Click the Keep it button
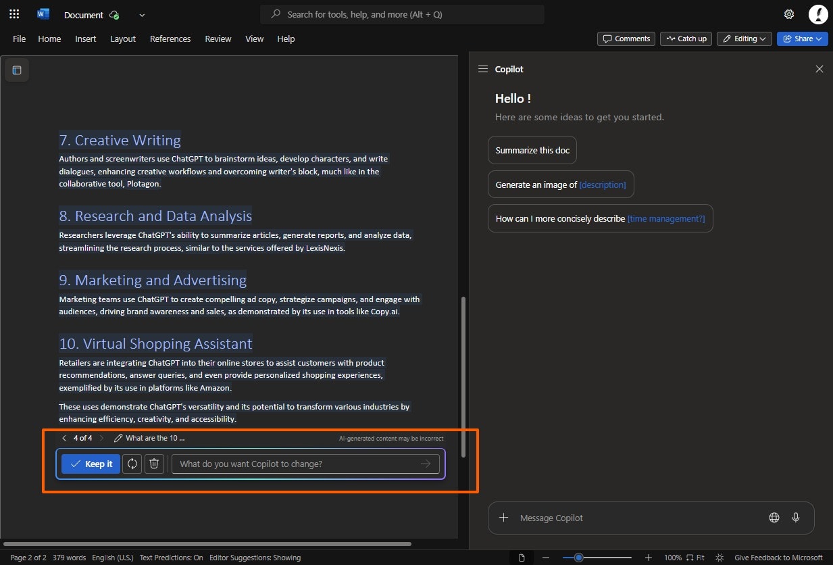Image resolution: width=833 pixels, height=565 pixels. [x=91, y=464]
